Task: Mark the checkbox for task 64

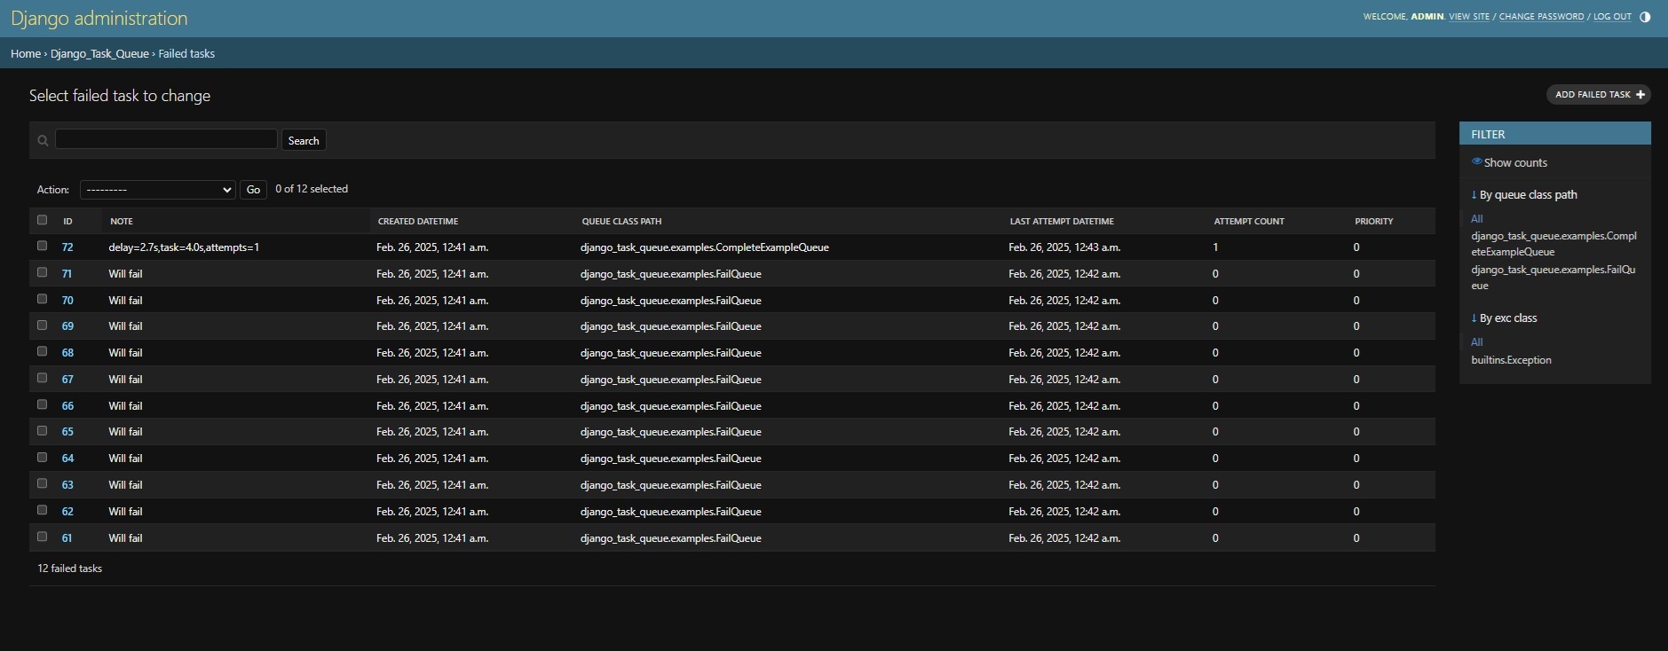Action: 42,457
